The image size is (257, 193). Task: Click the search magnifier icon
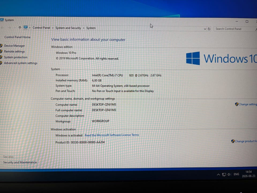[256, 29]
